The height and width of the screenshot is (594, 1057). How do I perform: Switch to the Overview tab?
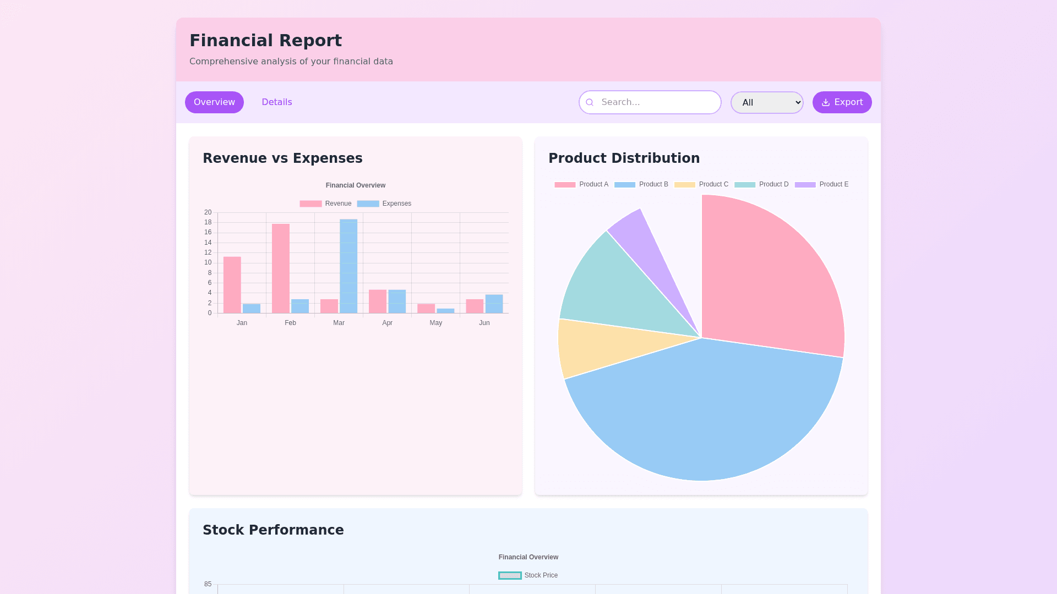point(214,102)
